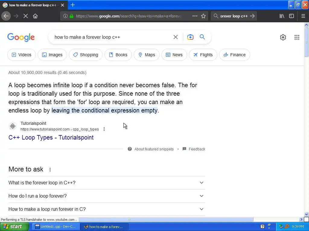The image size is (309, 231).
Task: Click the vertical scrollbar up arrow
Action: (306, 25)
